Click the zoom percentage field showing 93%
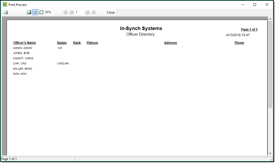The width and height of the screenshot is (276, 164). tap(49, 12)
